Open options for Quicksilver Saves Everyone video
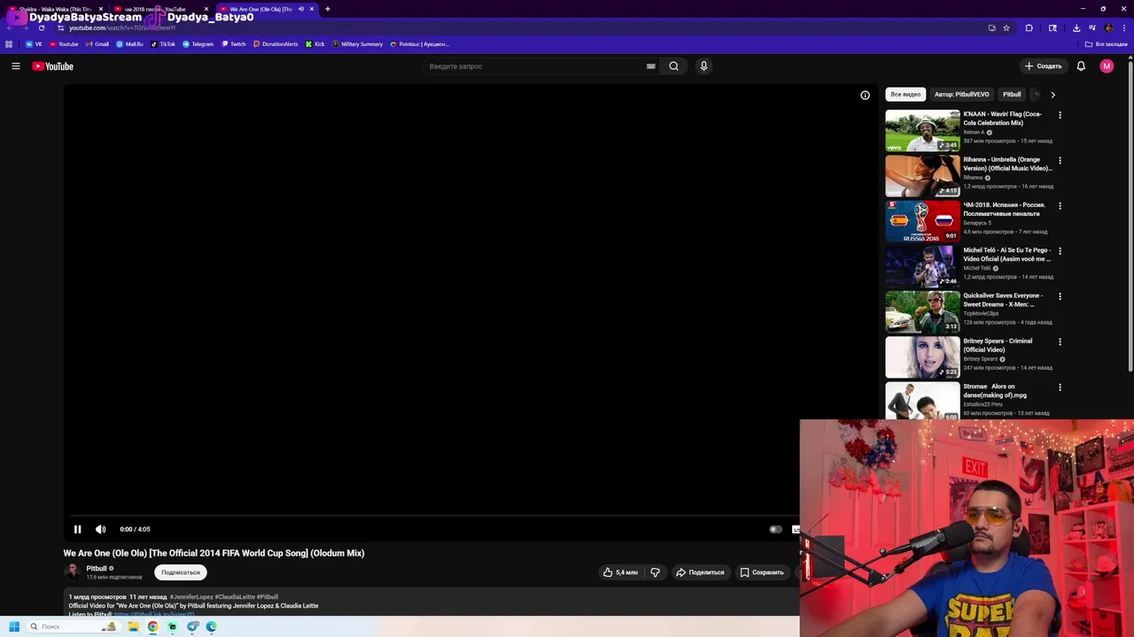This screenshot has height=637, width=1134. coord(1060,296)
